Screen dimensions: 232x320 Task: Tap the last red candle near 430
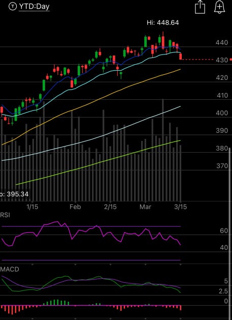tap(180, 56)
